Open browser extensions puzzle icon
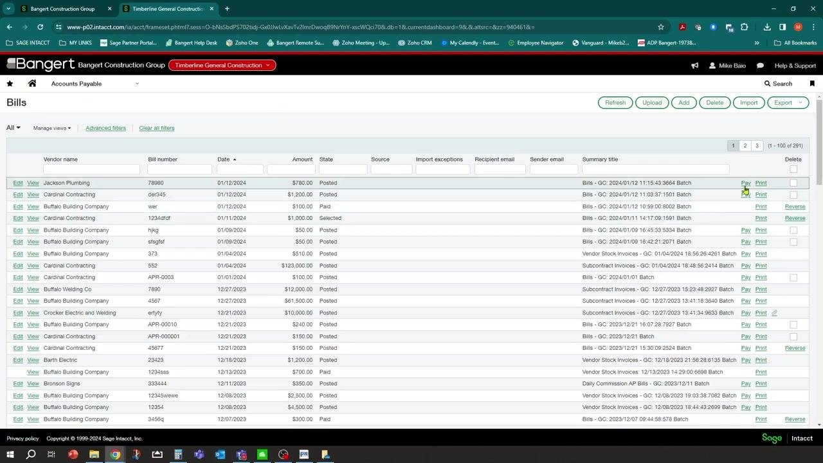The image size is (823, 463). [x=745, y=27]
